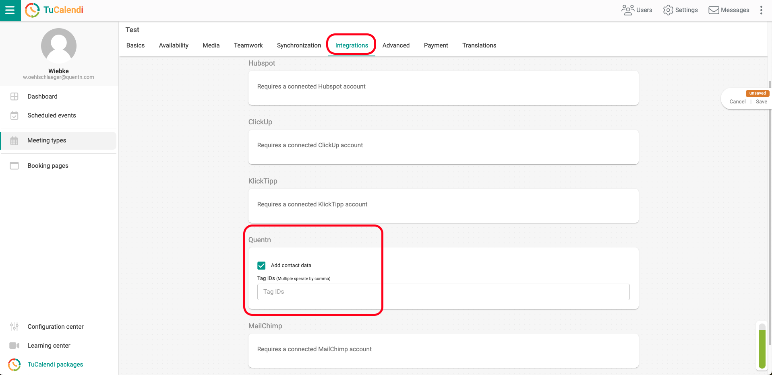This screenshot has height=375, width=772.
Task: Click the Quentn section heading
Action: click(259, 240)
